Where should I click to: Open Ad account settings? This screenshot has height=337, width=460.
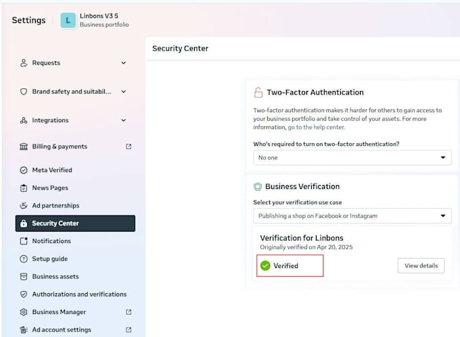tap(75, 330)
